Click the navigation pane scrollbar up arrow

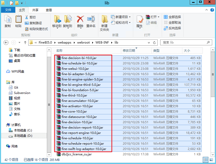[x=49, y=50]
